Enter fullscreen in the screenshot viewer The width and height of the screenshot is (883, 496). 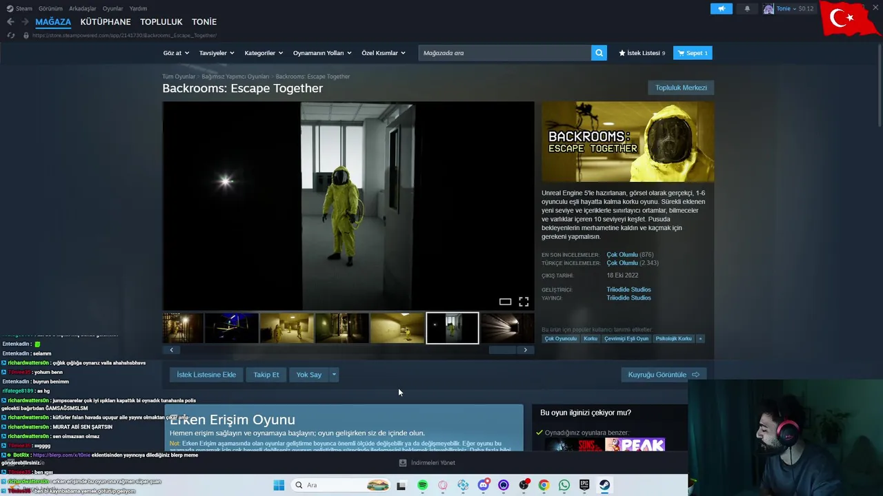[524, 302]
